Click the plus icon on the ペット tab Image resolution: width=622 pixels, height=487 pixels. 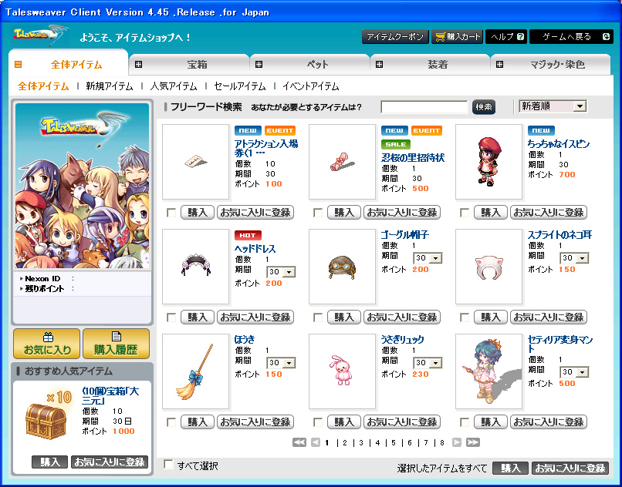coord(259,65)
